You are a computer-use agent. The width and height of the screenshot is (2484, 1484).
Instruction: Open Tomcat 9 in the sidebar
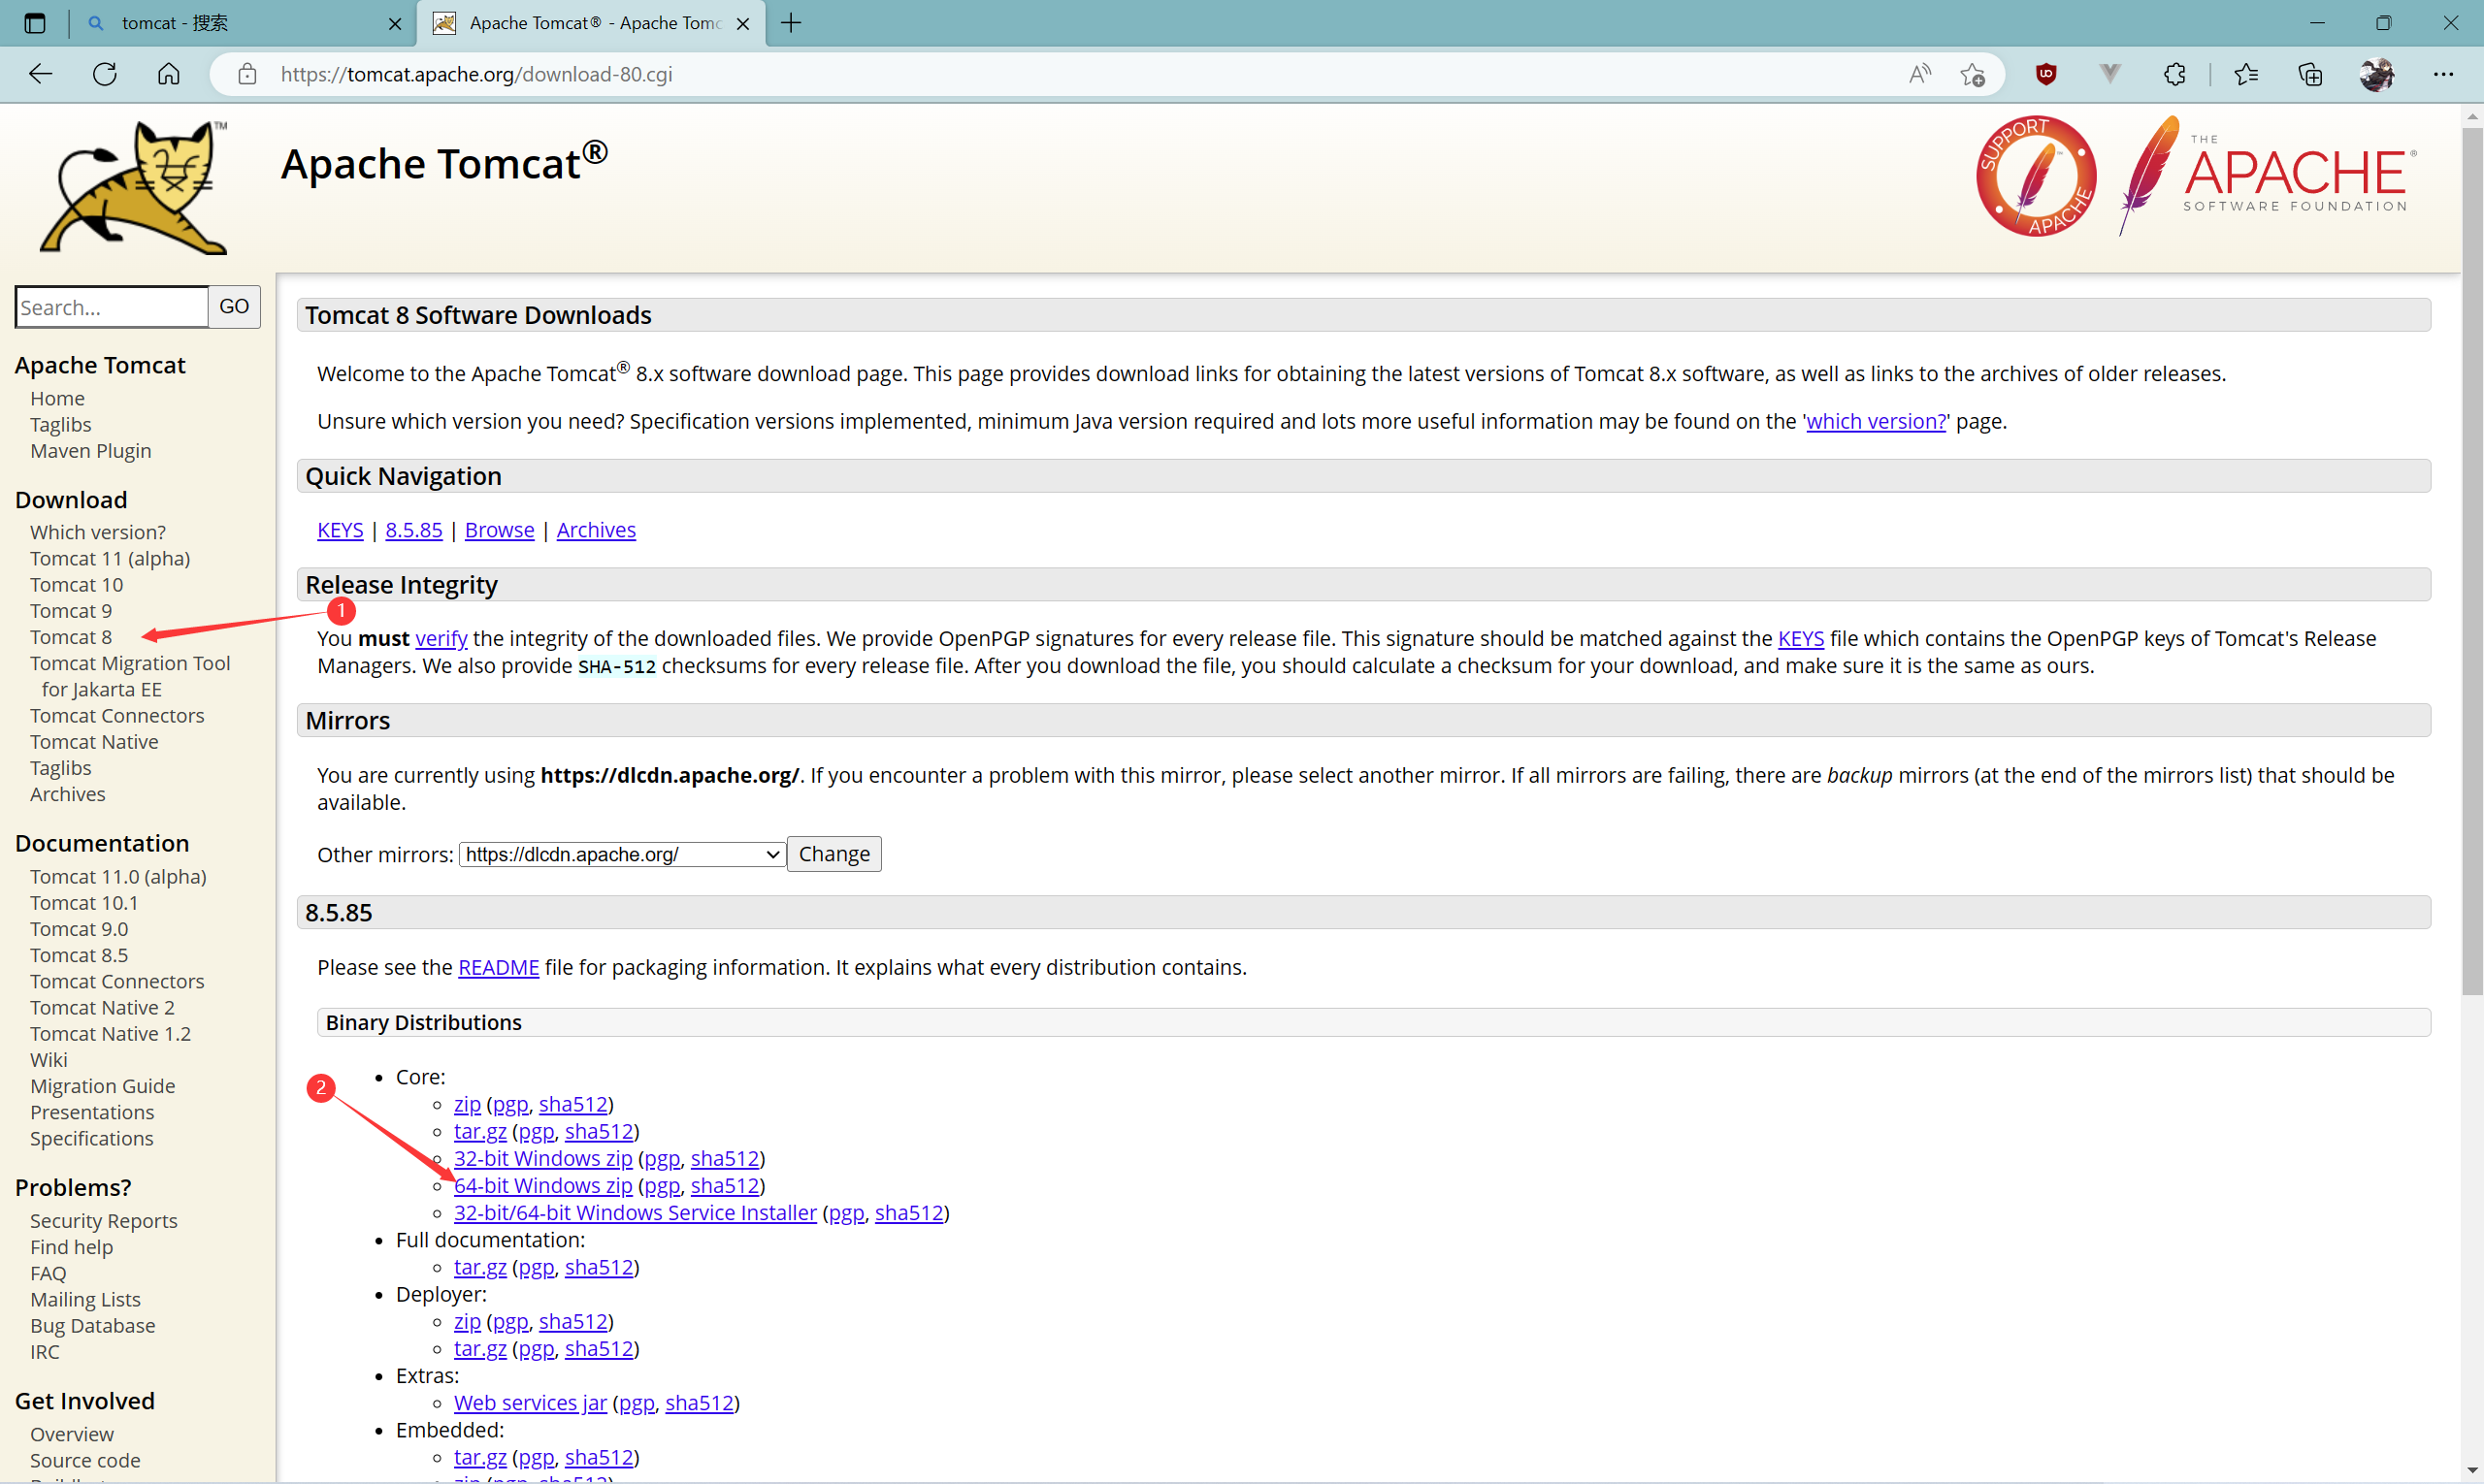pos(71,610)
